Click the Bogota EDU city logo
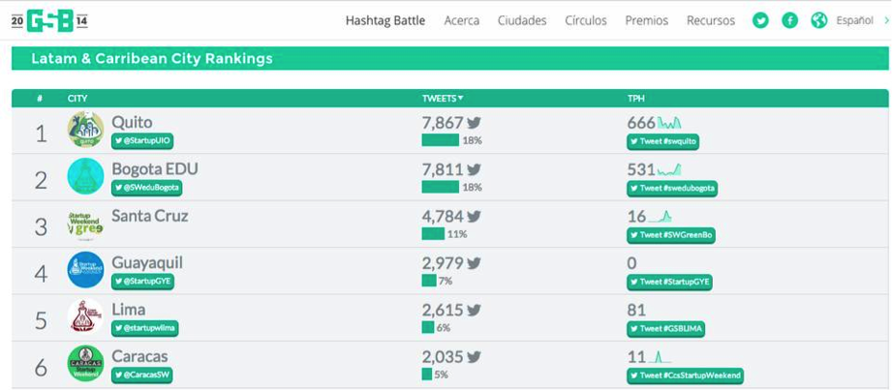The width and height of the screenshot is (892, 390). click(85, 176)
